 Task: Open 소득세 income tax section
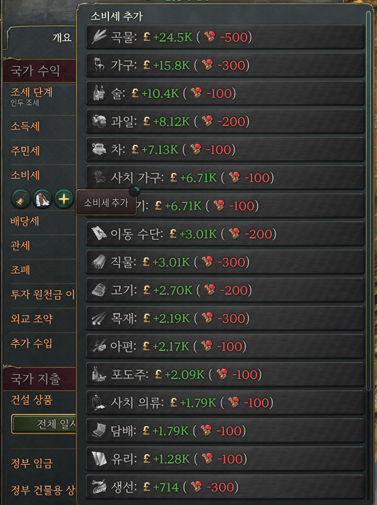pyautogui.click(x=25, y=127)
